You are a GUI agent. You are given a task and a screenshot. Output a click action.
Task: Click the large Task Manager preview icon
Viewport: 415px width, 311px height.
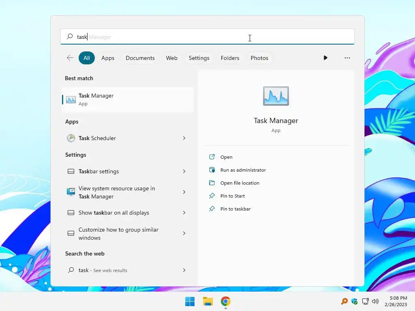pos(276,96)
